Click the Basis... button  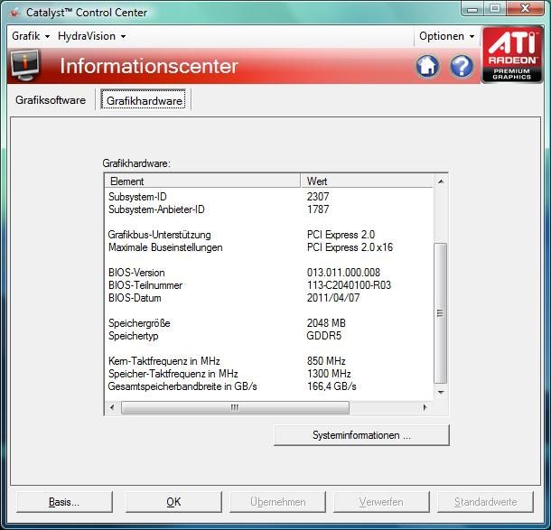pyautogui.click(x=64, y=502)
